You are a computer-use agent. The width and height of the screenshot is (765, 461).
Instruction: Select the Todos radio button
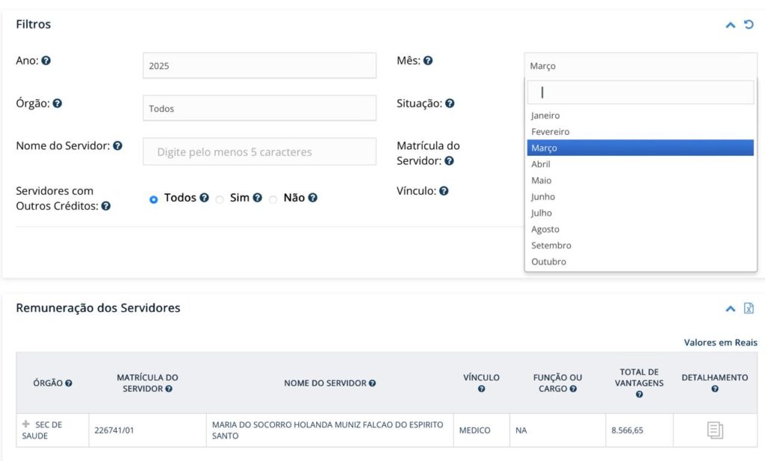(154, 199)
